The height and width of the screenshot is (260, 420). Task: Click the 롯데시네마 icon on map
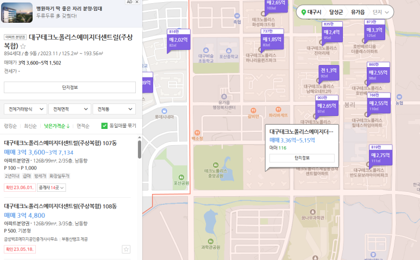click(165, 111)
